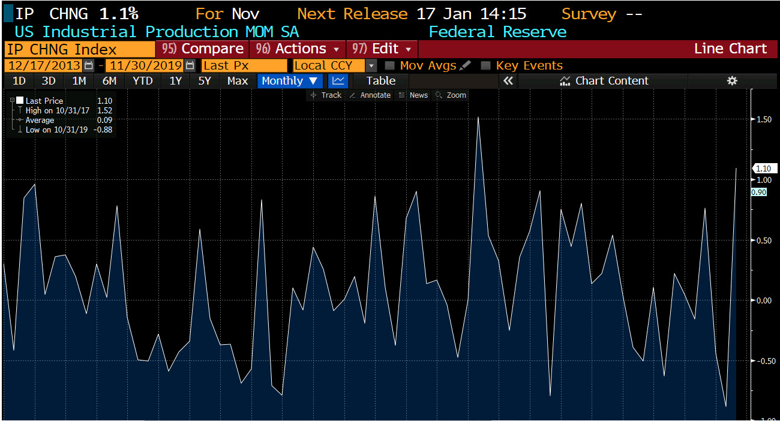This screenshot has height=421, width=780.
Task: Activate the Zoom magnifier tool
Action: click(451, 95)
